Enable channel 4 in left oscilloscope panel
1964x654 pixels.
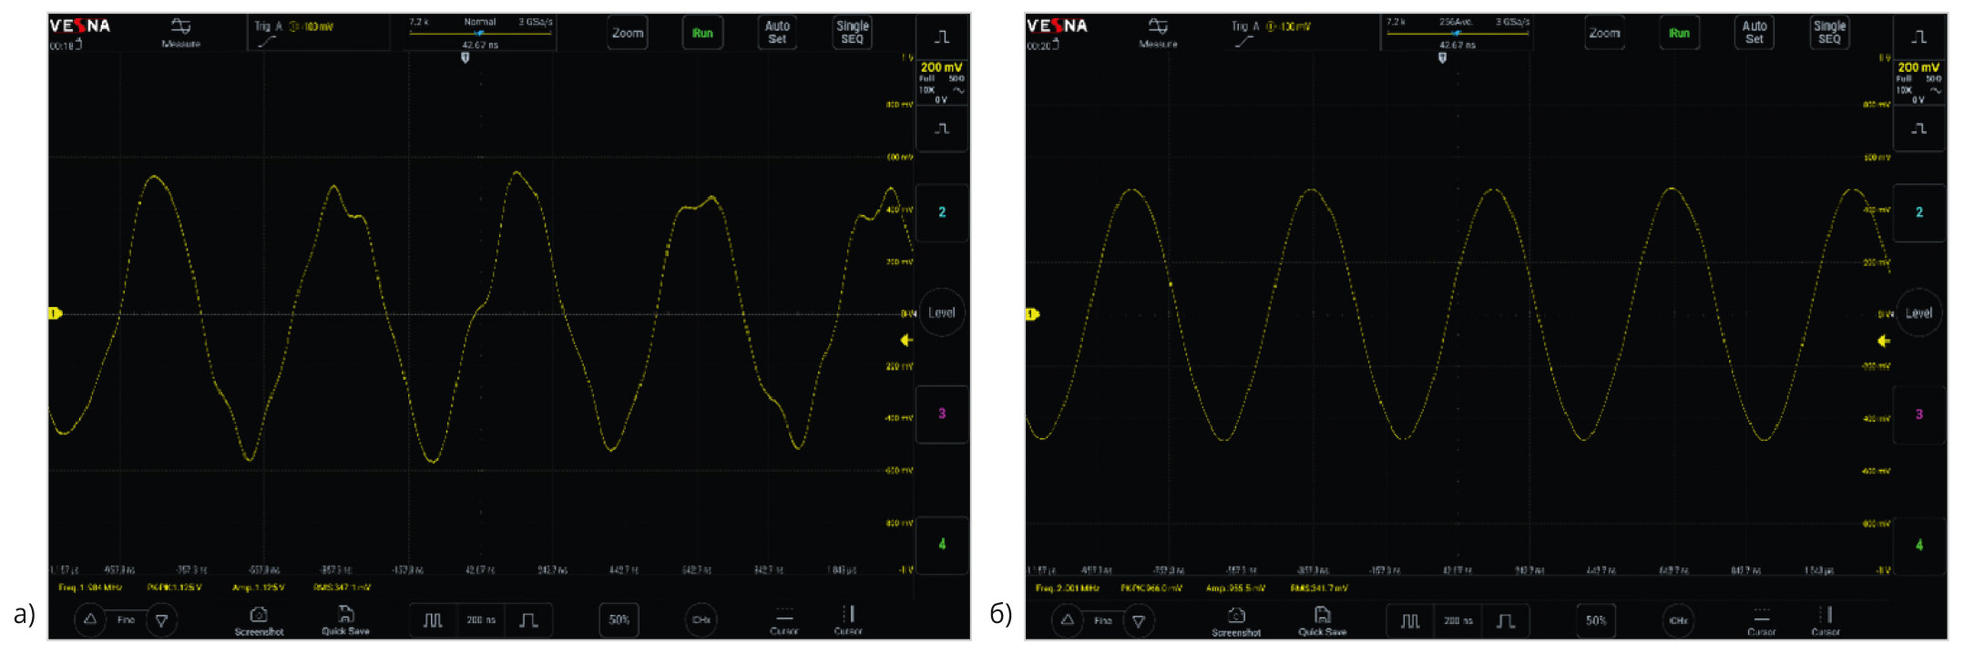coord(942,545)
